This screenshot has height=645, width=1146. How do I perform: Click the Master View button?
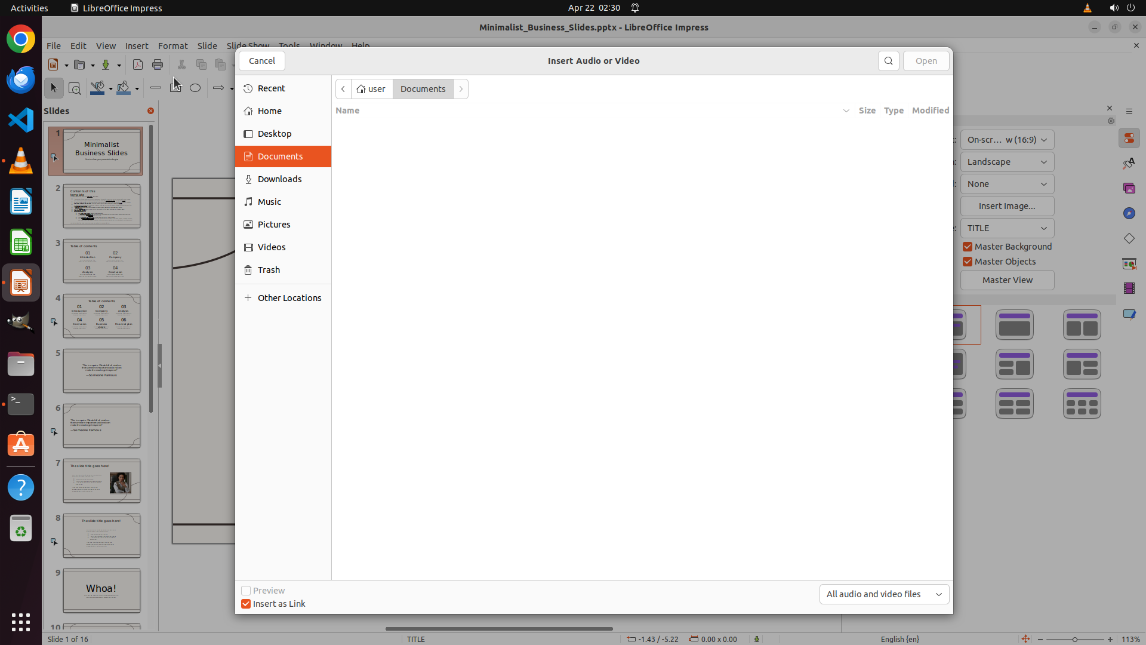(x=1007, y=280)
